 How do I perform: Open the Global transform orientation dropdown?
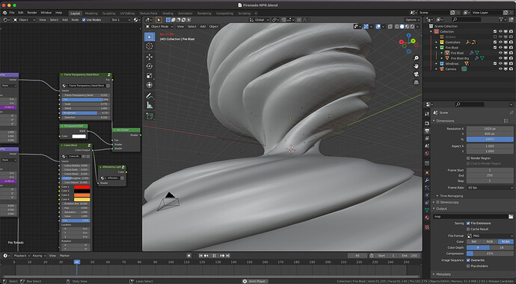[x=259, y=20]
